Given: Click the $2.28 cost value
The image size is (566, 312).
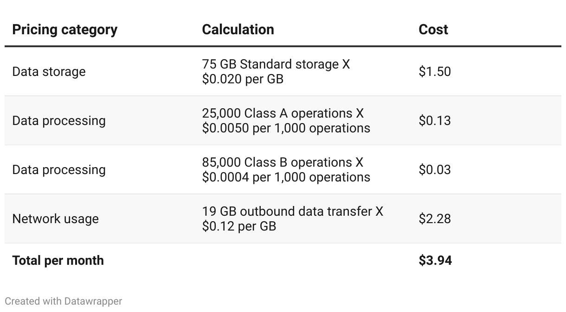Looking at the screenshot, I should [434, 219].
